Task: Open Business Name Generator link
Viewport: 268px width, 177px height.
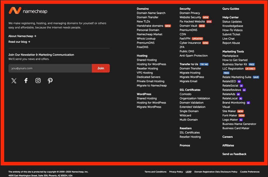Action: (239, 124)
